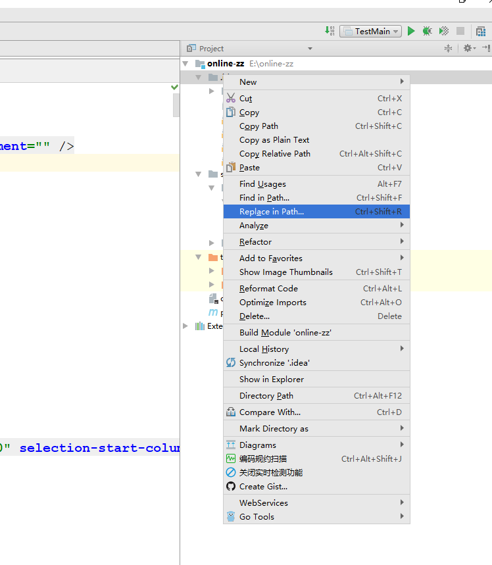Image resolution: width=492 pixels, height=565 pixels.
Task: Run TestMain with coverage icon
Action: click(444, 31)
